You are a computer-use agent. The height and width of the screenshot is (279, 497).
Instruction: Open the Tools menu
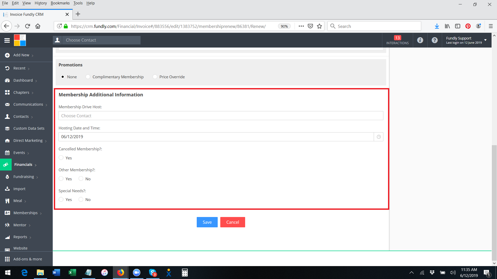coord(78,3)
